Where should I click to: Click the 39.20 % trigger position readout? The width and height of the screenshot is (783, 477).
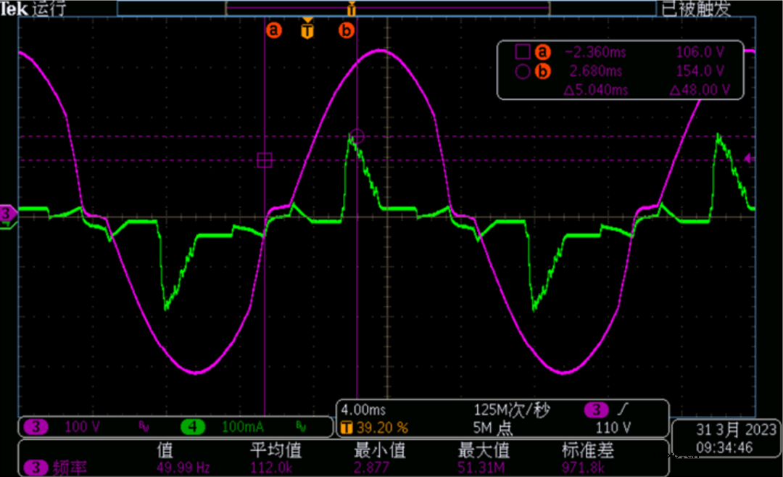[x=370, y=427]
